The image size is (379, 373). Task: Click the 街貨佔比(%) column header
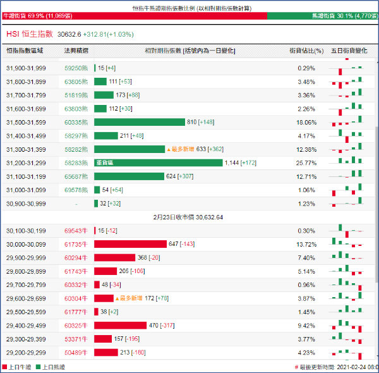tap(306, 51)
